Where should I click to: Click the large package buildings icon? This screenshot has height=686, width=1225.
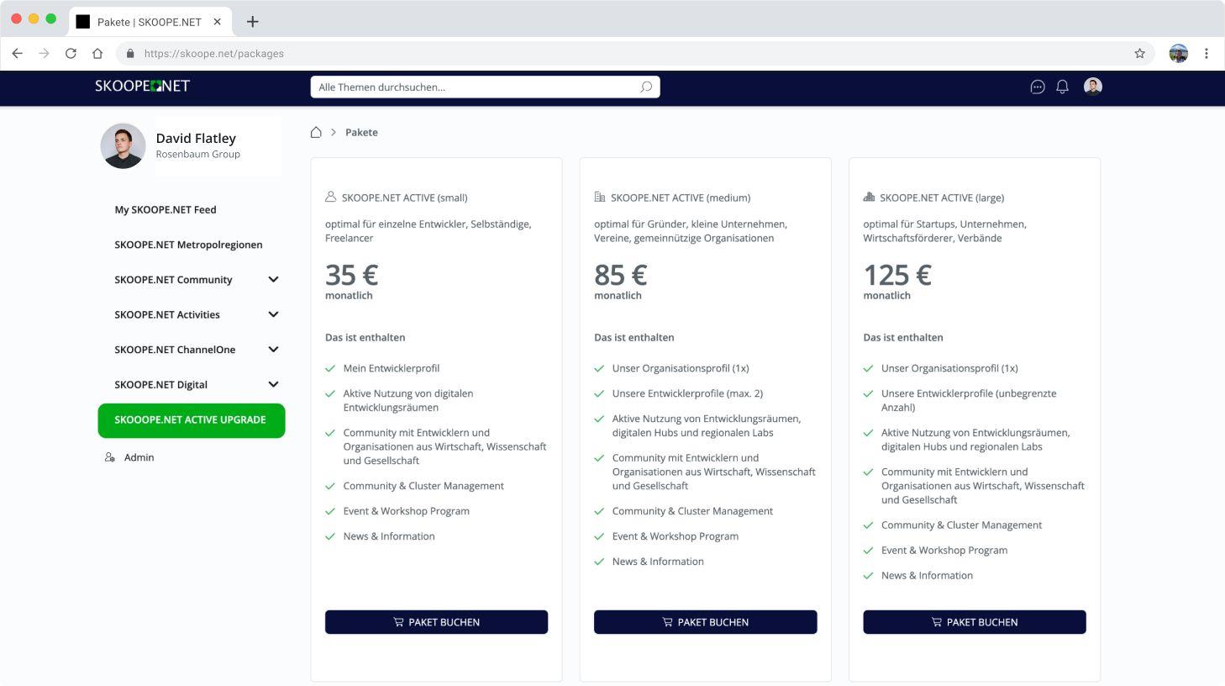[x=869, y=197]
